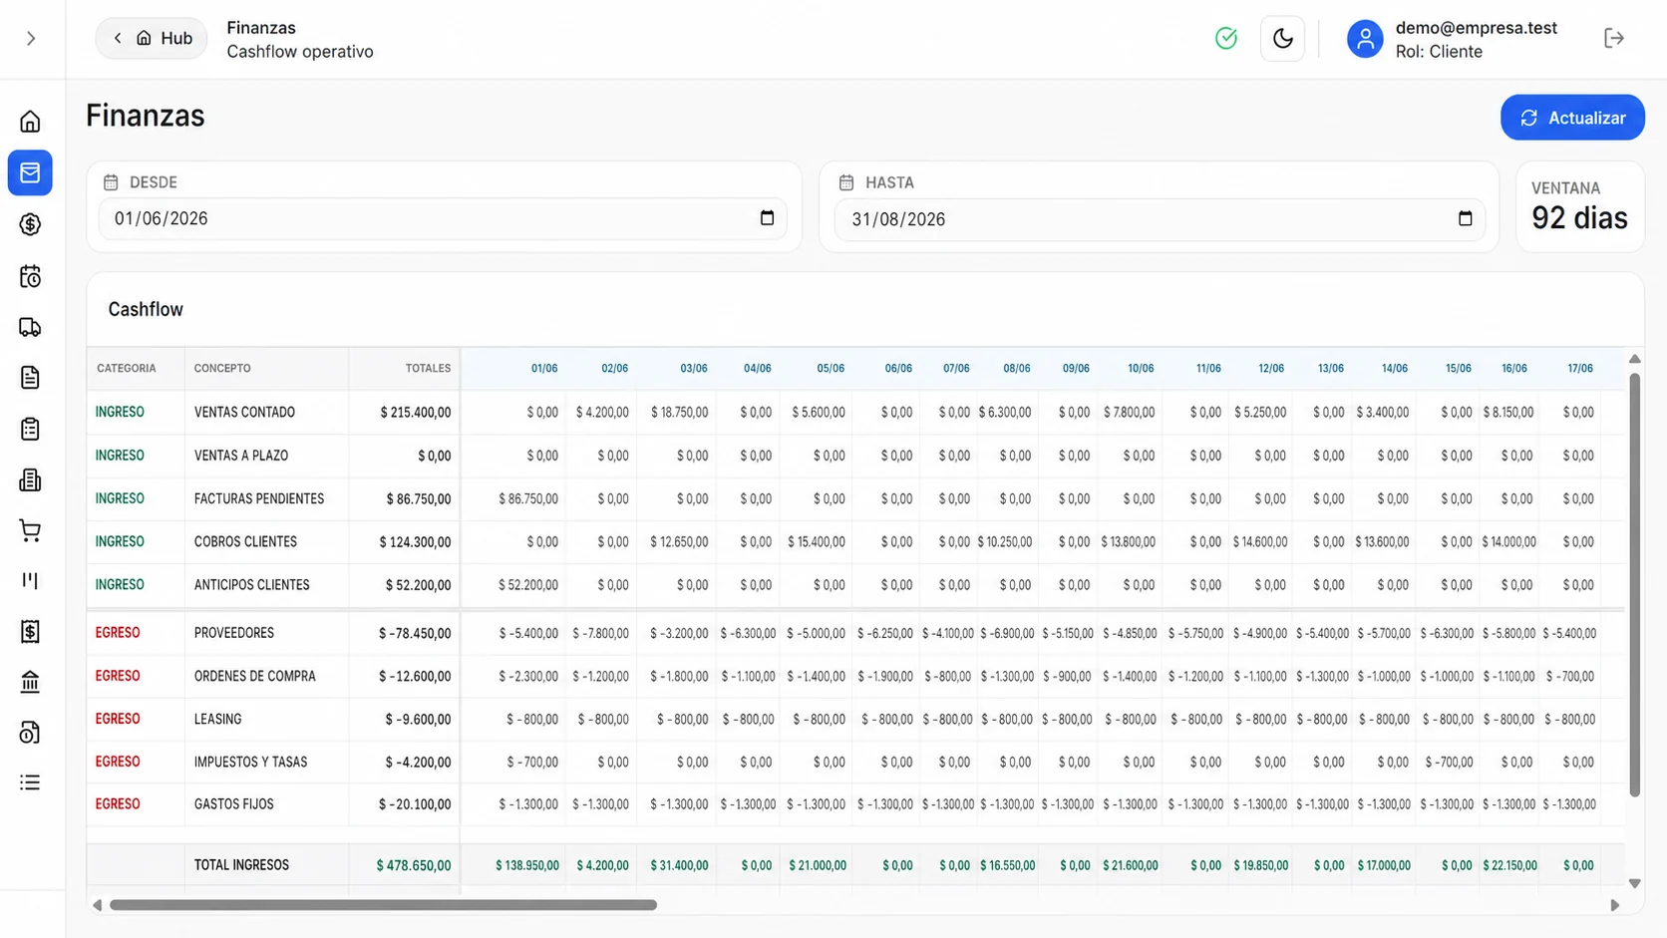1667x938 pixels.
Task: Open the Home icon in the sidebar
Action: tap(30, 122)
